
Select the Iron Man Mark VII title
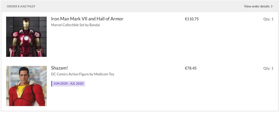pyautogui.click(x=87, y=19)
